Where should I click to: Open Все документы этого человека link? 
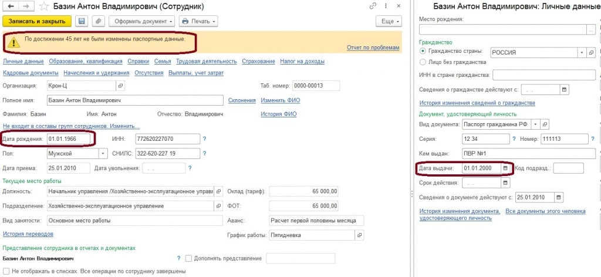click(x=545, y=211)
